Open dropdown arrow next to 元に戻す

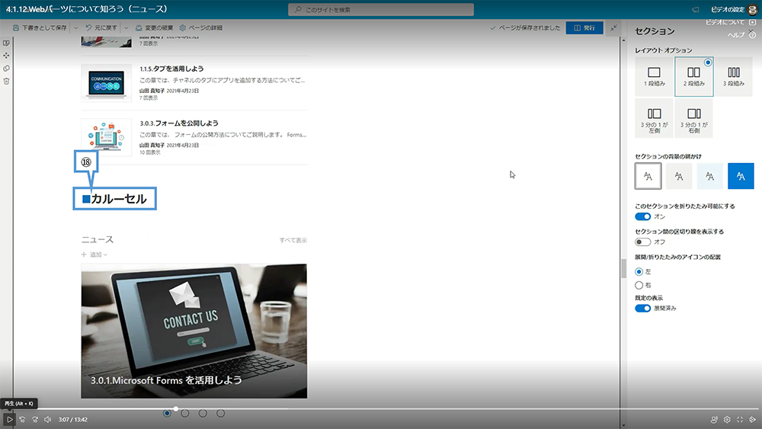pyautogui.click(x=126, y=28)
